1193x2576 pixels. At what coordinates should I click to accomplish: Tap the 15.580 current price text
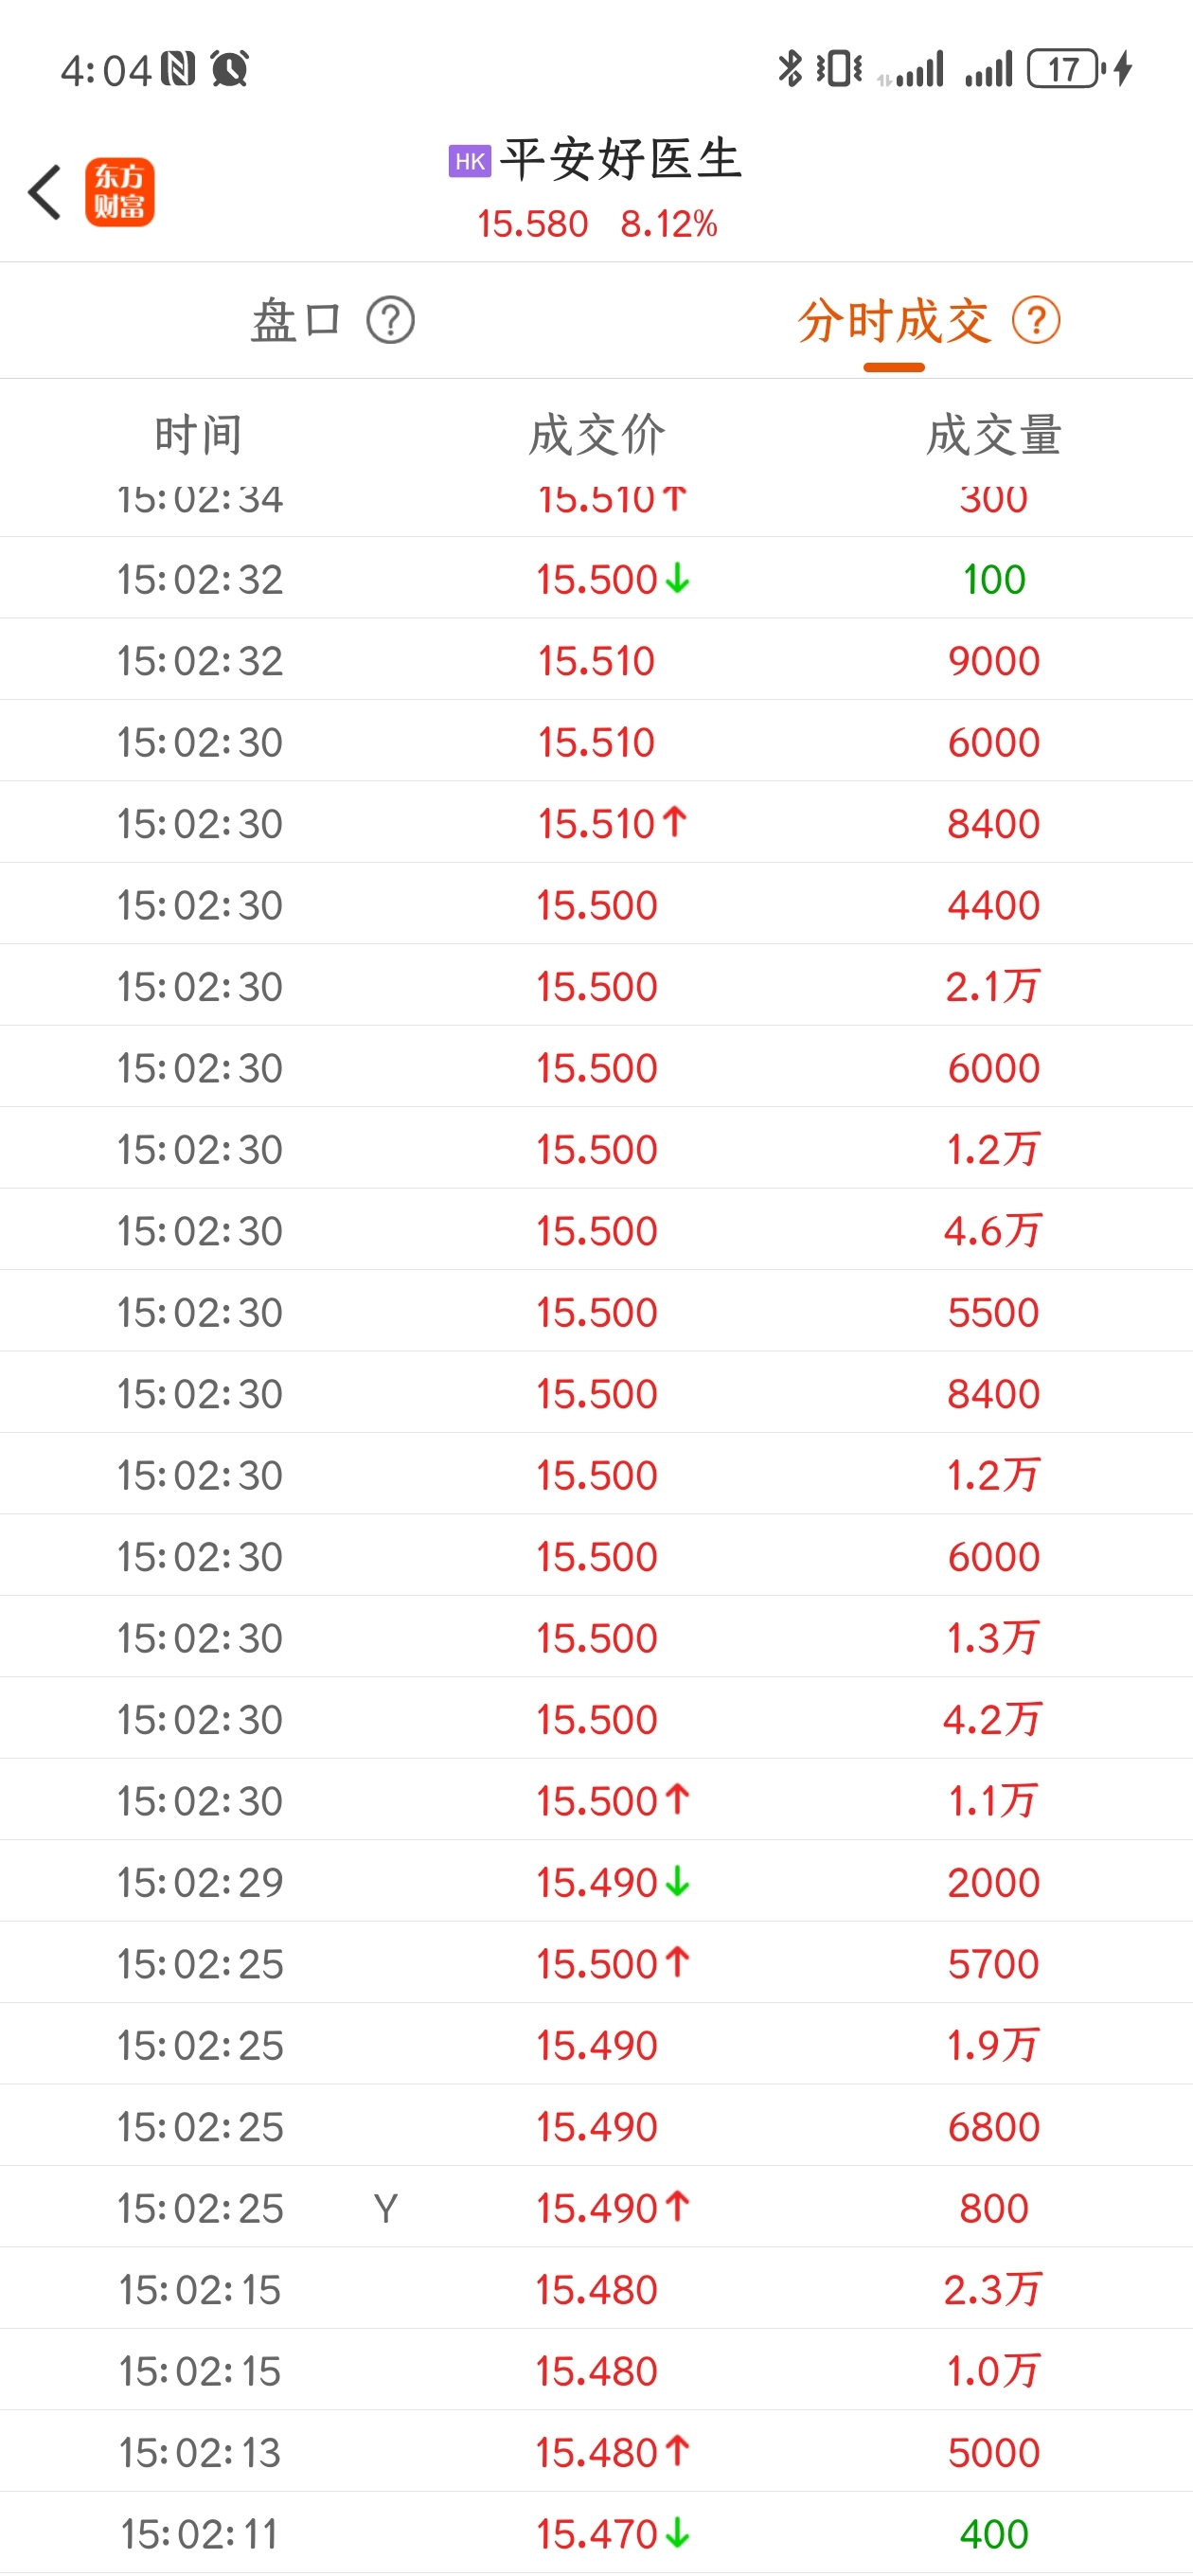532,224
